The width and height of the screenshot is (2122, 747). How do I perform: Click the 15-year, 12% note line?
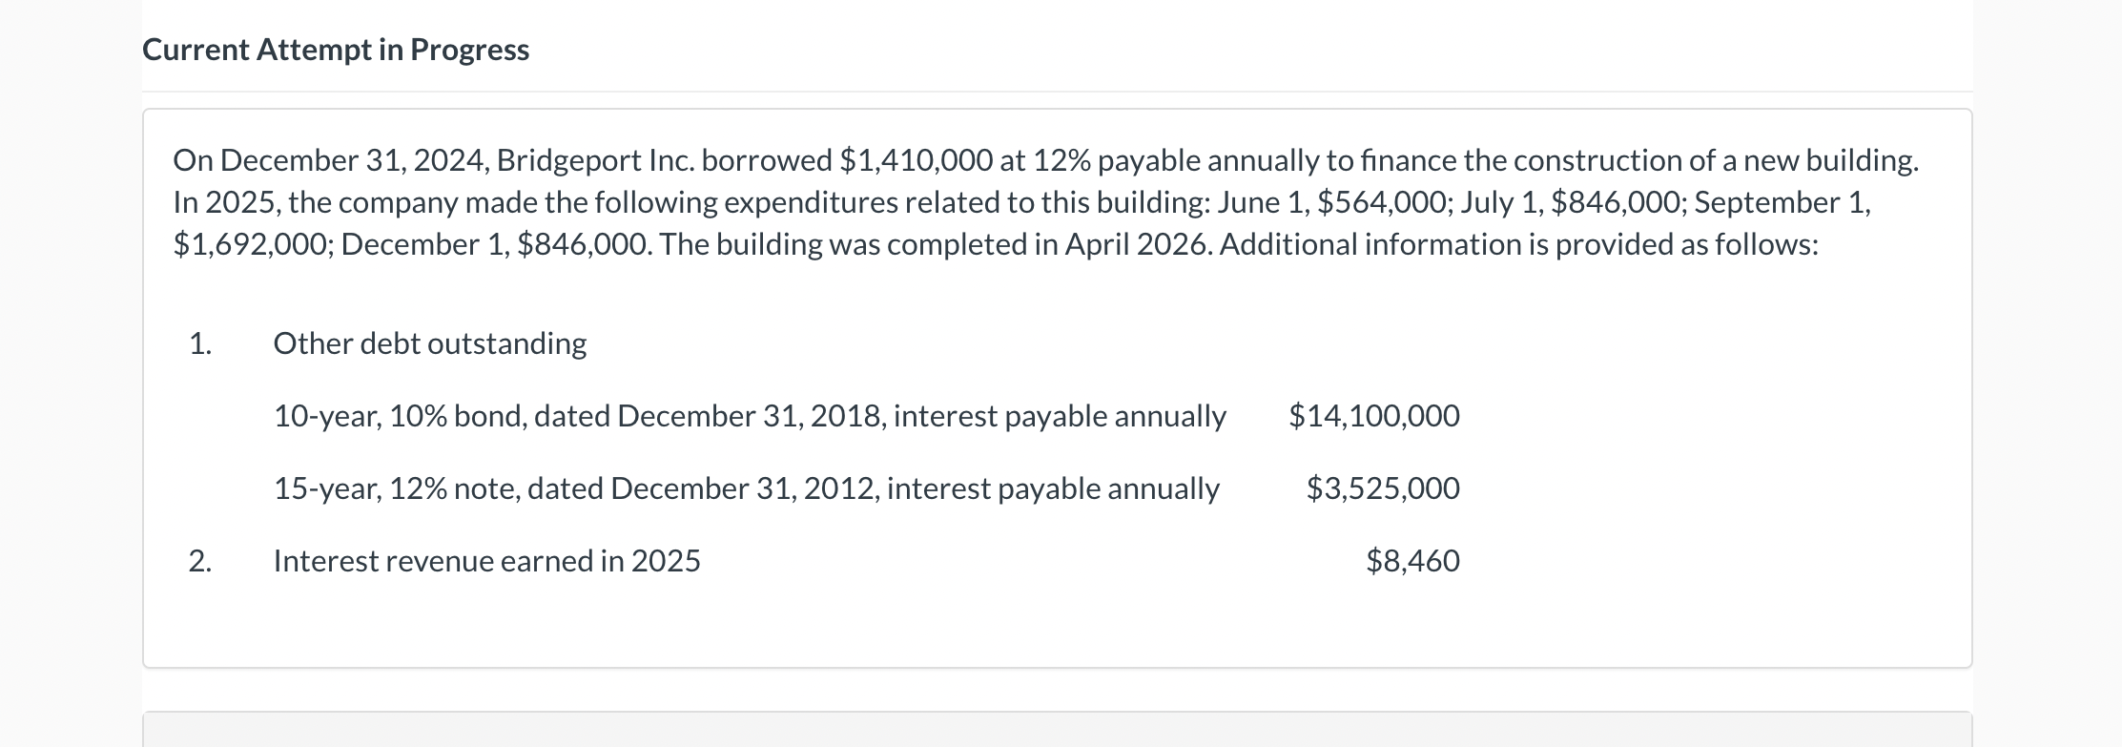747,488
